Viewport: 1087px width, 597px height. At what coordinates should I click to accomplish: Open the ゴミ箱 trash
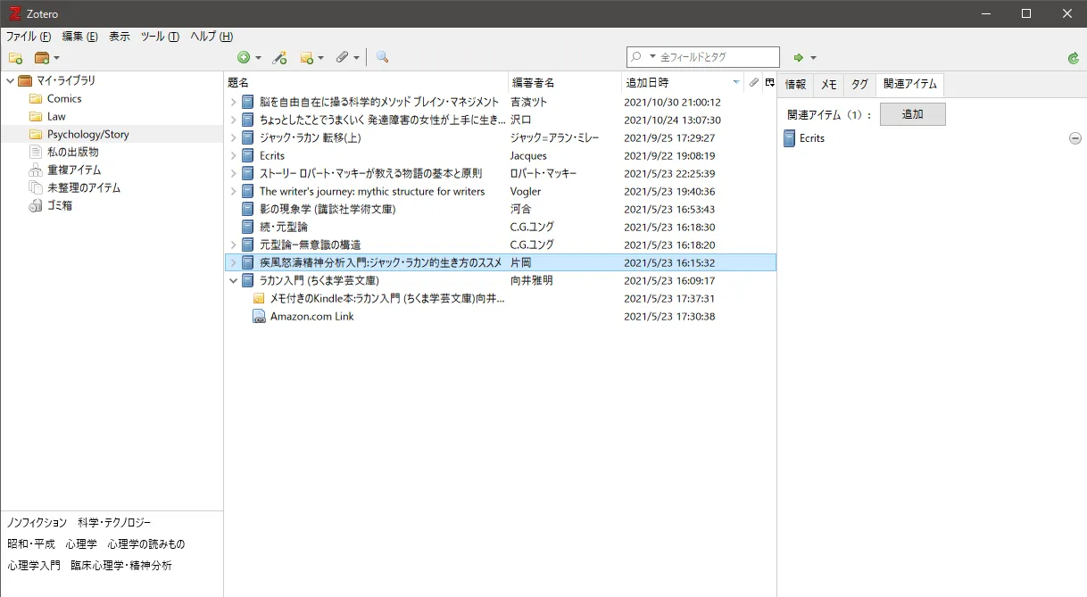click(x=60, y=205)
